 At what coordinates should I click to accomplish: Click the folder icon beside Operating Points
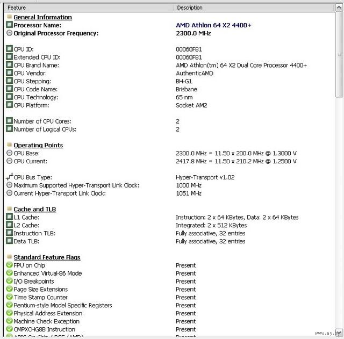pyautogui.click(x=9, y=145)
